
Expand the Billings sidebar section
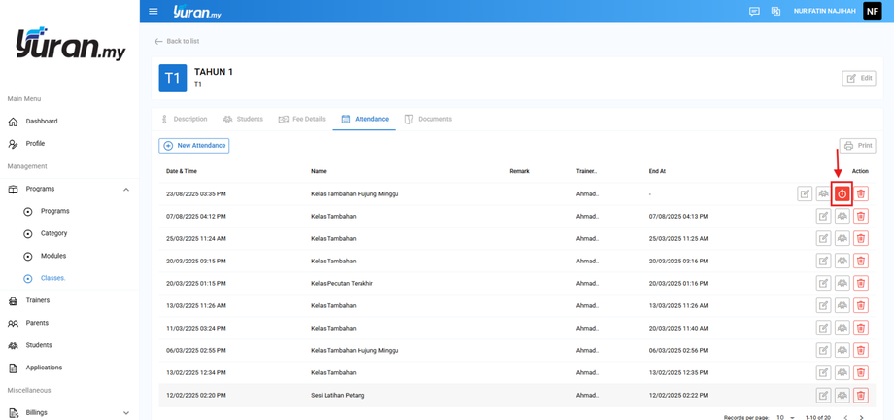pyautogui.click(x=126, y=413)
